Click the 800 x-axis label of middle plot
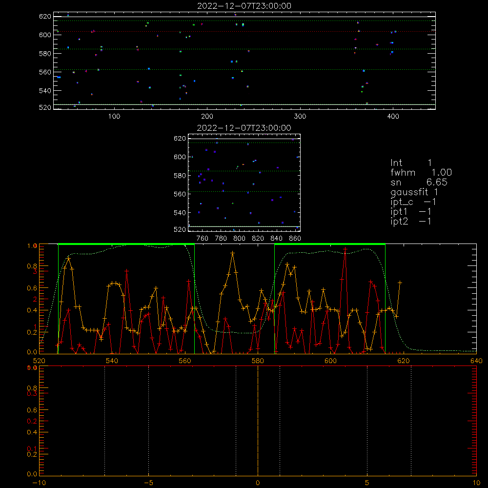Image resolution: width=488 pixels, height=488 pixels. tap(239, 239)
